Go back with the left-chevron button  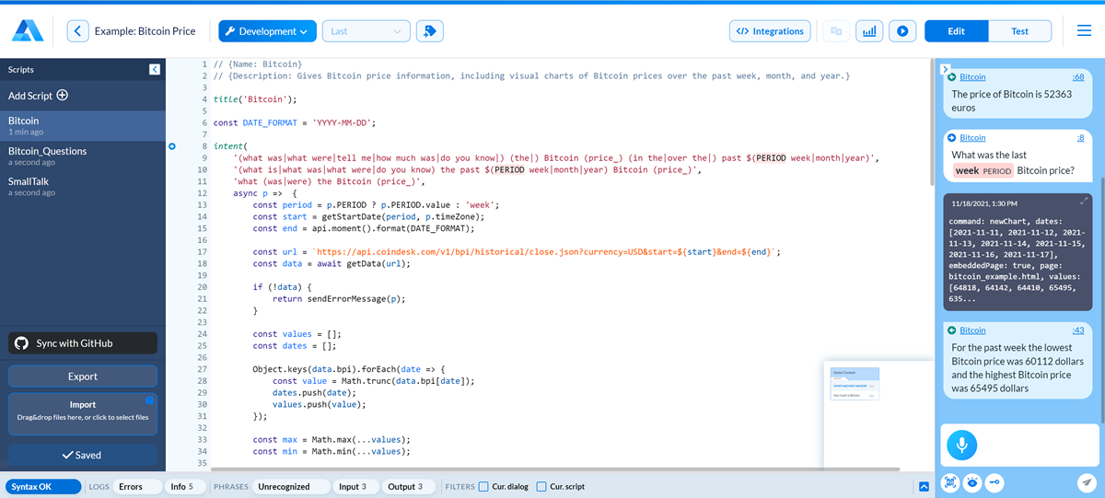click(x=78, y=31)
